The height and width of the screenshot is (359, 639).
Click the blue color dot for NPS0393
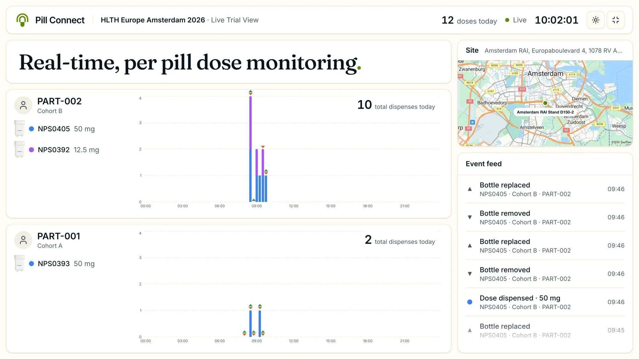click(32, 263)
